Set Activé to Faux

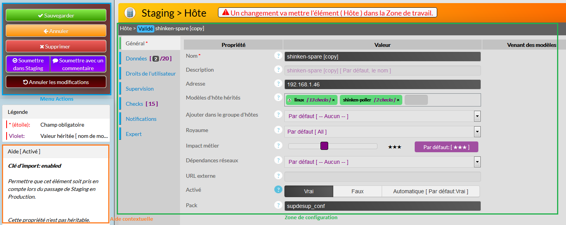click(x=357, y=191)
